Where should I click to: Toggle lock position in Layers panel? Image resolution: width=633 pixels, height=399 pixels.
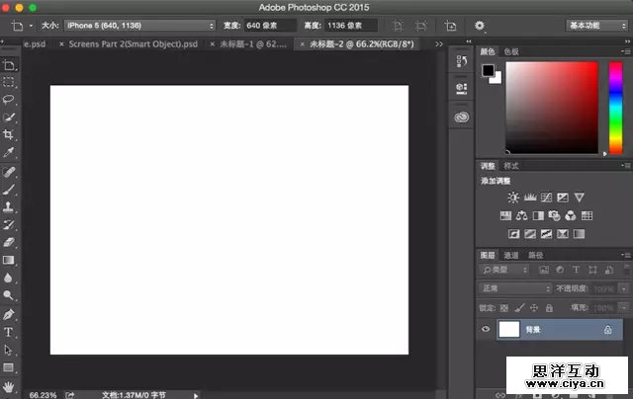coord(531,307)
